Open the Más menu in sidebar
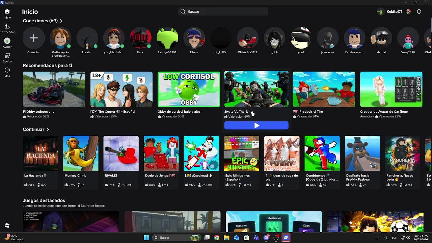Screen dimensions: 432x243 (x=7, y=72)
